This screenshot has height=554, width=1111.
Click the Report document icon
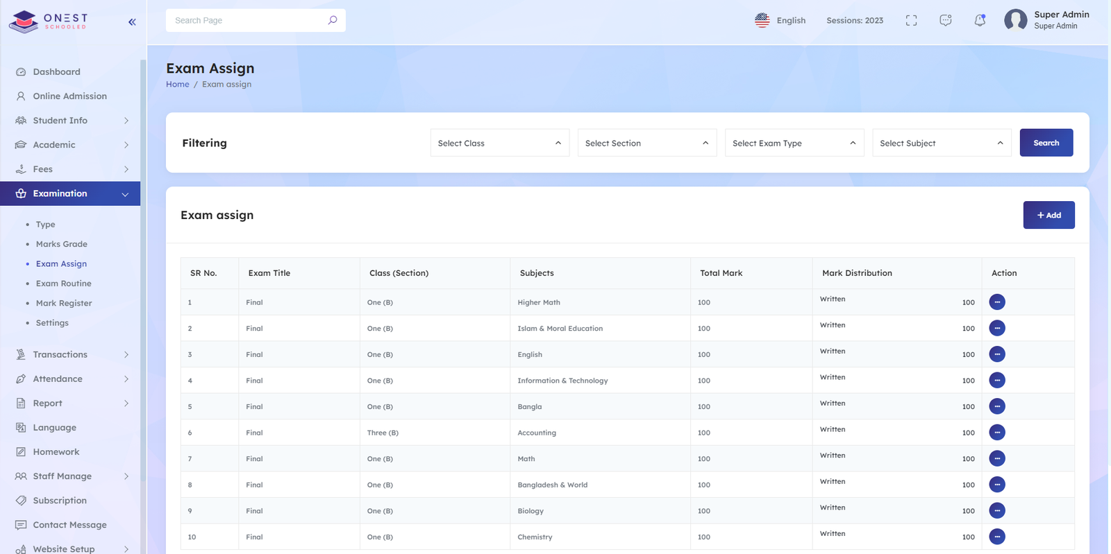coord(21,403)
